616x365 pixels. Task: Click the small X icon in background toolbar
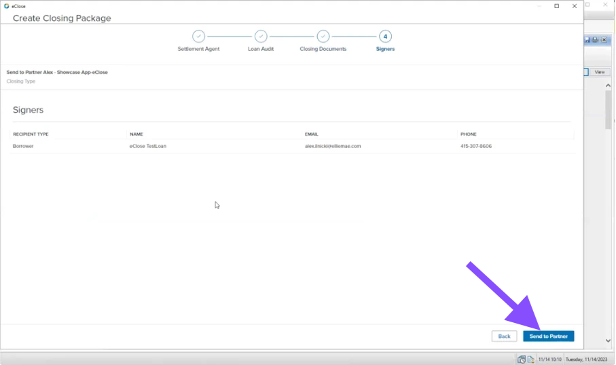(604, 39)
